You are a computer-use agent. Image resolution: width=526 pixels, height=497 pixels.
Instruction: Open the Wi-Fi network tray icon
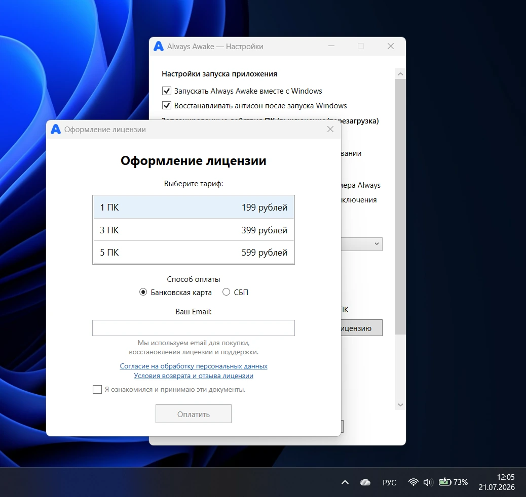click(414, 482)
